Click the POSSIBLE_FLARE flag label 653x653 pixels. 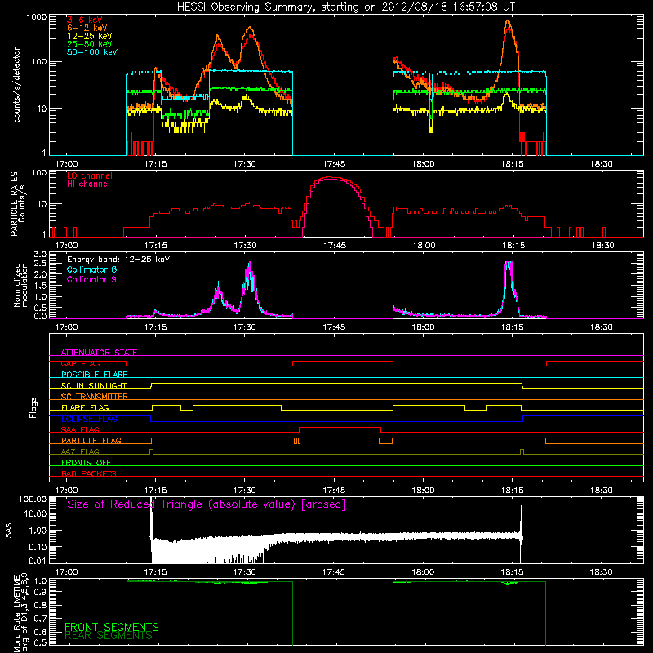[94, 375]
